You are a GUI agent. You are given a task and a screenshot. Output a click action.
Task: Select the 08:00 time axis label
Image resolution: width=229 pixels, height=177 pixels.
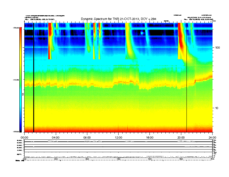pyautogui.click(x=87, y=138)
